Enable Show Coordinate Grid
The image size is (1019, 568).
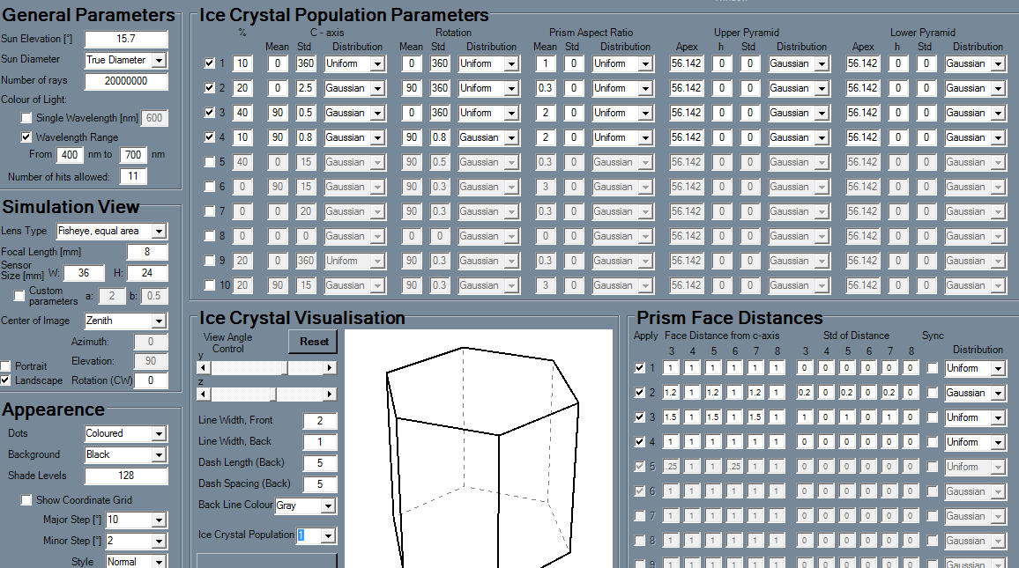pos(26,500)
